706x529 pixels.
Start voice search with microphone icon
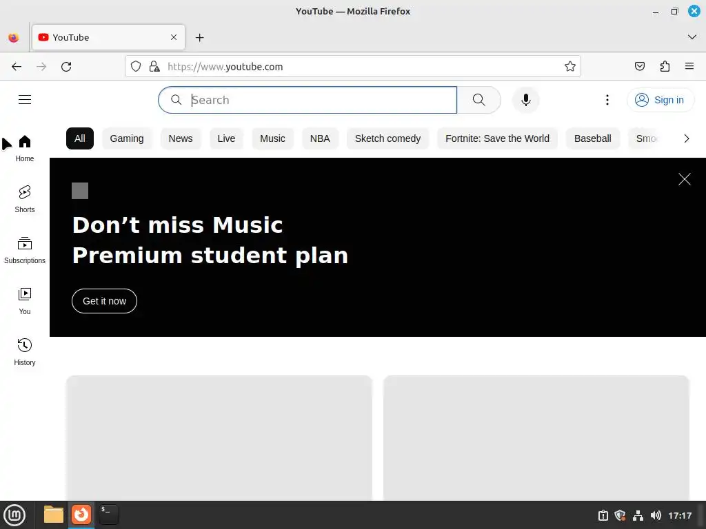525,100
